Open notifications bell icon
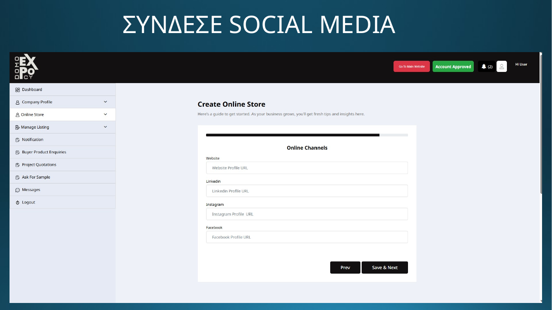Image resolution: width=552 pixels, height=310 pixels. tap(484, 67)
